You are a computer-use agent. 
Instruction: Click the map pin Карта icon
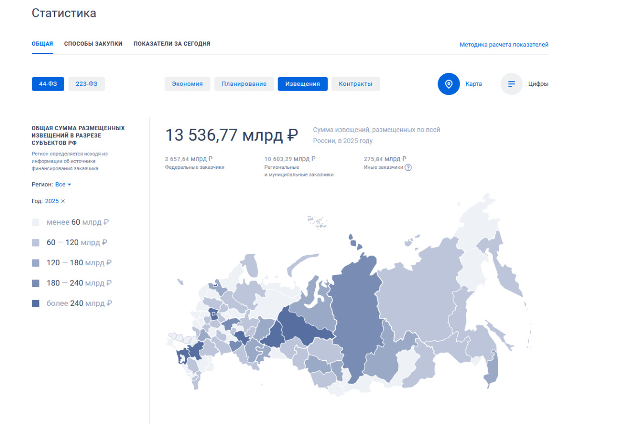449,84
